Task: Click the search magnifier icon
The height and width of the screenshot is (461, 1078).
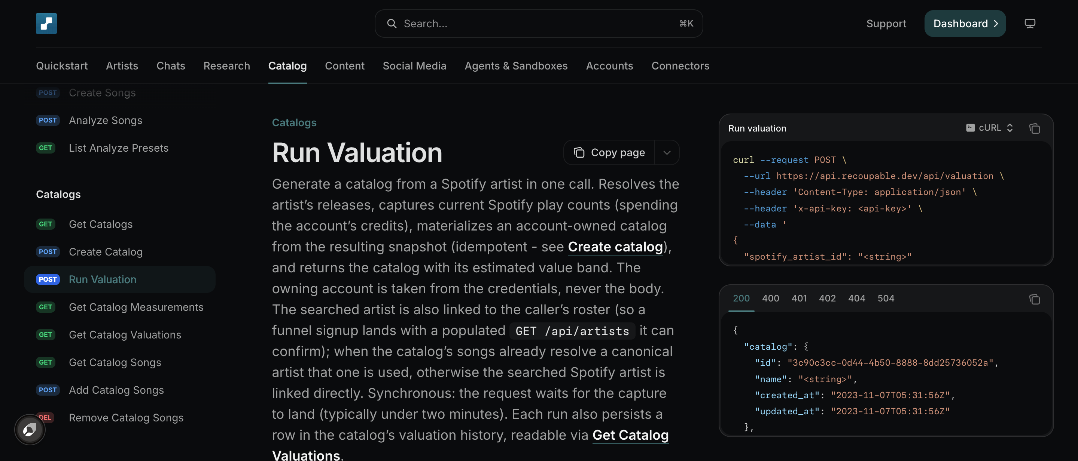Action: [x=392, y=24]
